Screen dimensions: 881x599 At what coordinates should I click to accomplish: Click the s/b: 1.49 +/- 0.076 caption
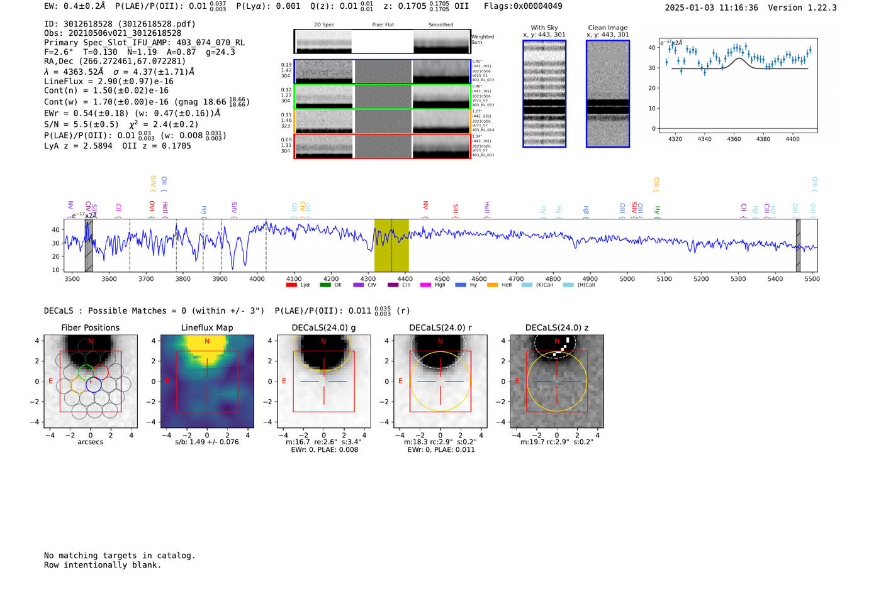207,442
